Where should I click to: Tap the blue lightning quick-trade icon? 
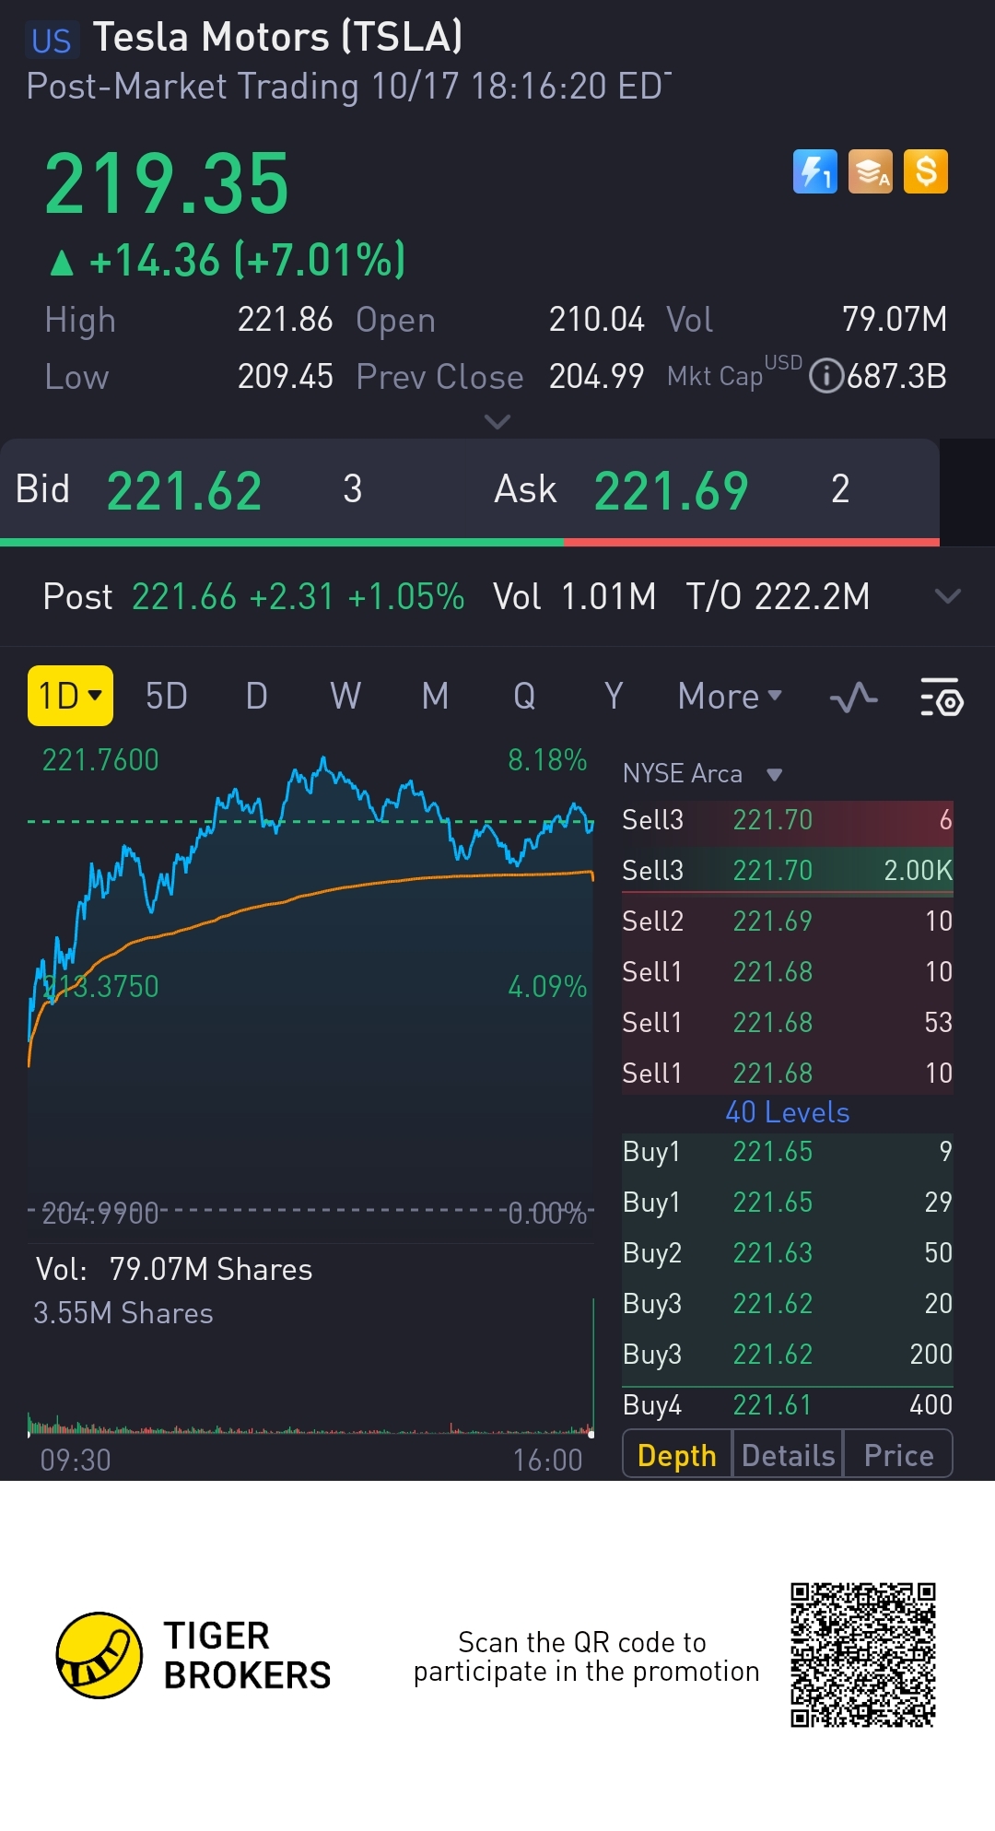815,171
